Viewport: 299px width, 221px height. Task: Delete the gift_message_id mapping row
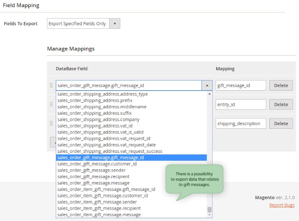tap(281, 85)
